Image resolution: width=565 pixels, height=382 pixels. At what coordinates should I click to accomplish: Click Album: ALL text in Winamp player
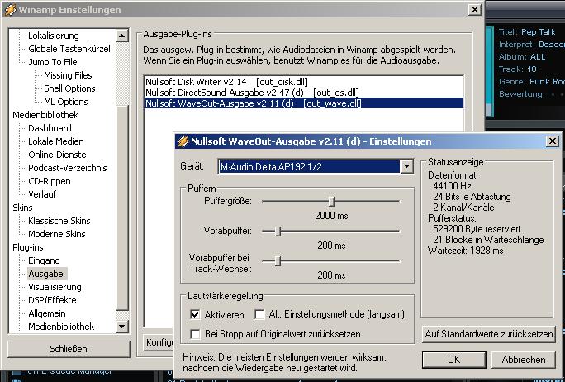click(x=522, y=57)
